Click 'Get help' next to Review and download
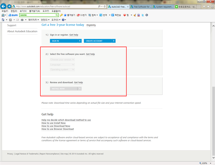The image size is (215, 165). pyautogui.click(x=78, y=82)
